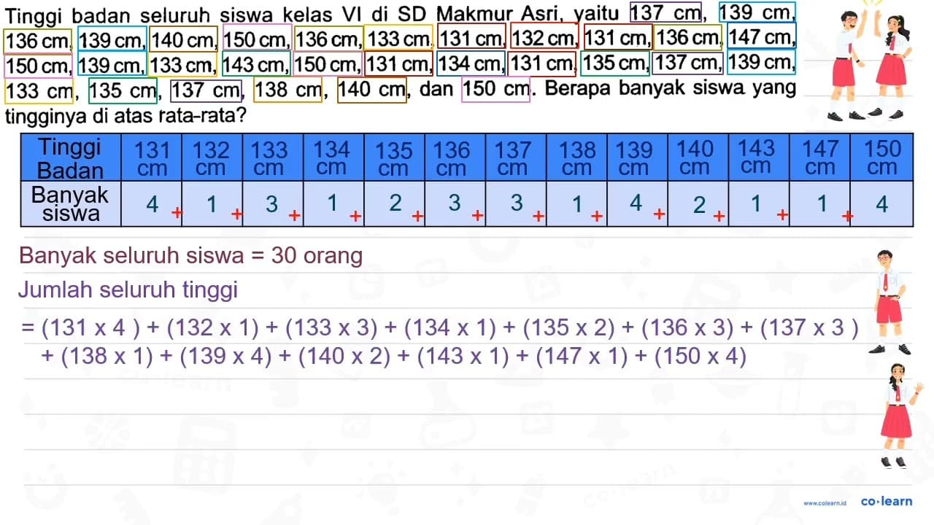Click the '134 cm' table header cell
The width and height of the screenshot is (934, 525).
(332, 158)
